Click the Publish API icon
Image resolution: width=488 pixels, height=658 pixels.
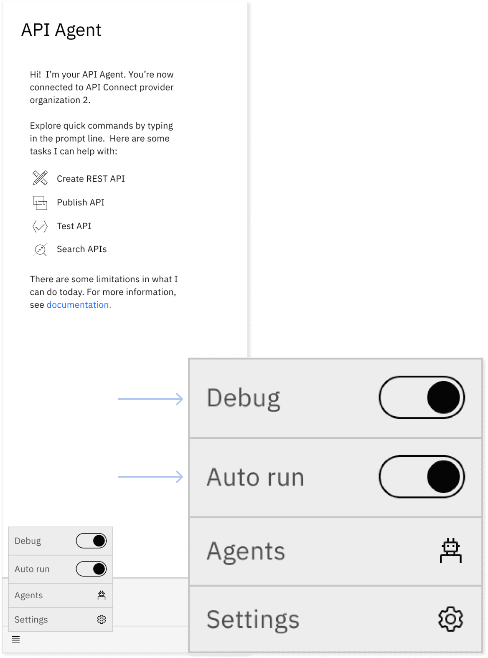click(x=40, y=202)
